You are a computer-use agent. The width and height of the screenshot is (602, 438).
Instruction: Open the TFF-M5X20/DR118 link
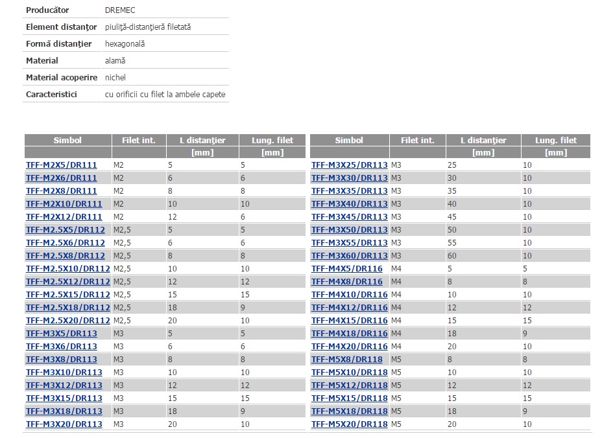(350, 424)
